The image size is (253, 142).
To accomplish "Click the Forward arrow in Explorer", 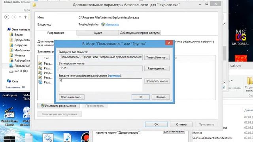I will coord(14,17).
